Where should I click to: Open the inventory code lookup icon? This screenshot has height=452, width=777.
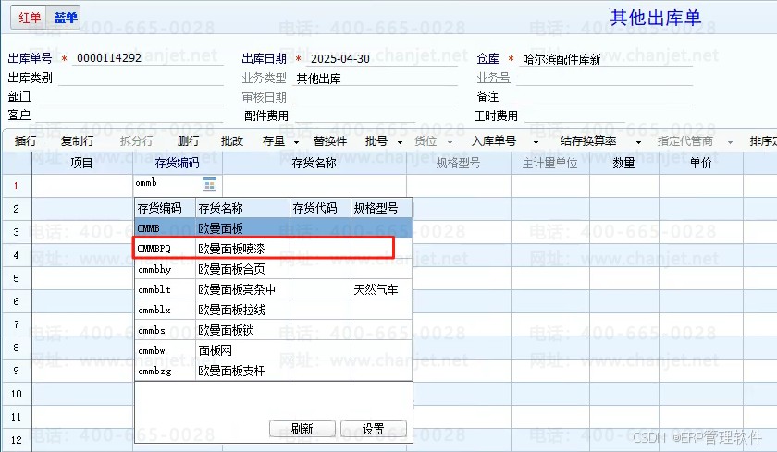[x=209, y=185]
